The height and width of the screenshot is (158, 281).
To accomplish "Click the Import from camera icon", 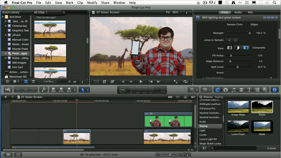I will tap(8, 90).
